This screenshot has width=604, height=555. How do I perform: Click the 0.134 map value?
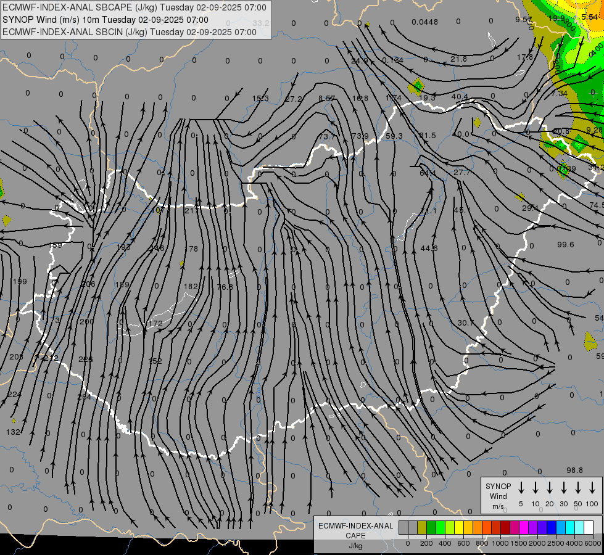[x=392, y=60]
